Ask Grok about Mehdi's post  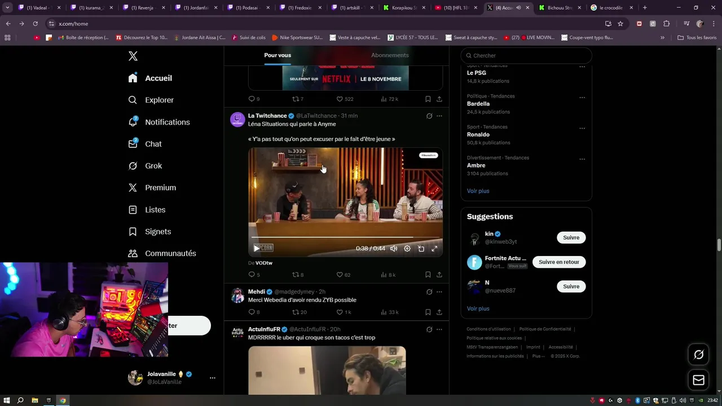pos(429,292)
